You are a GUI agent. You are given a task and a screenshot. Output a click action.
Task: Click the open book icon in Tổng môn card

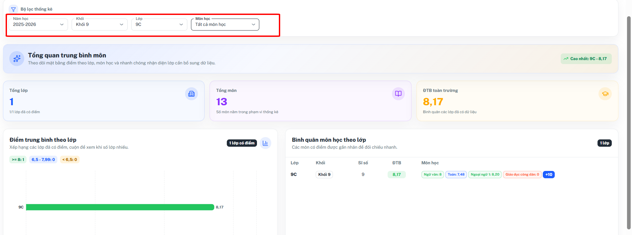click(398, 94)
